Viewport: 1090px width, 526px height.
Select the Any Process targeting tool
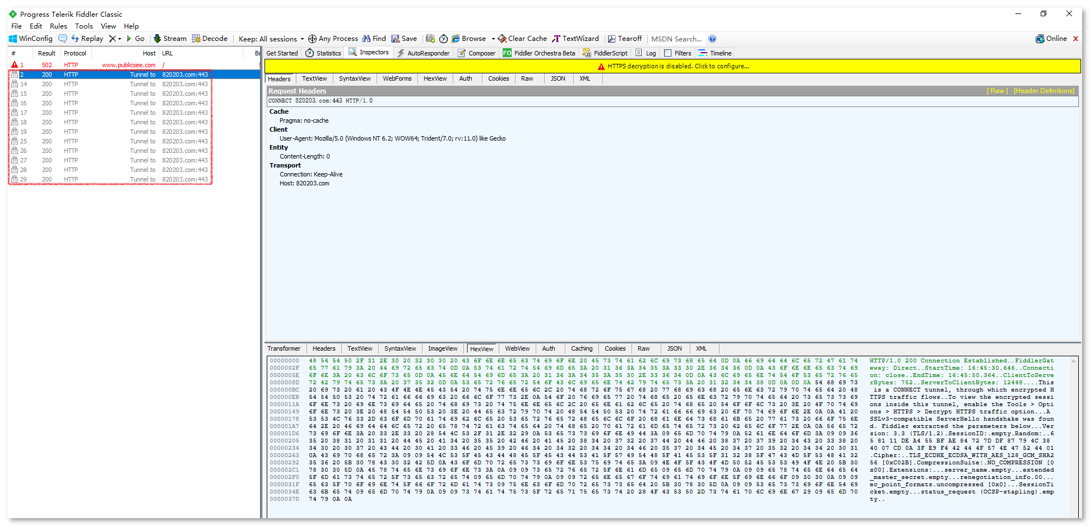coord(333,38)
